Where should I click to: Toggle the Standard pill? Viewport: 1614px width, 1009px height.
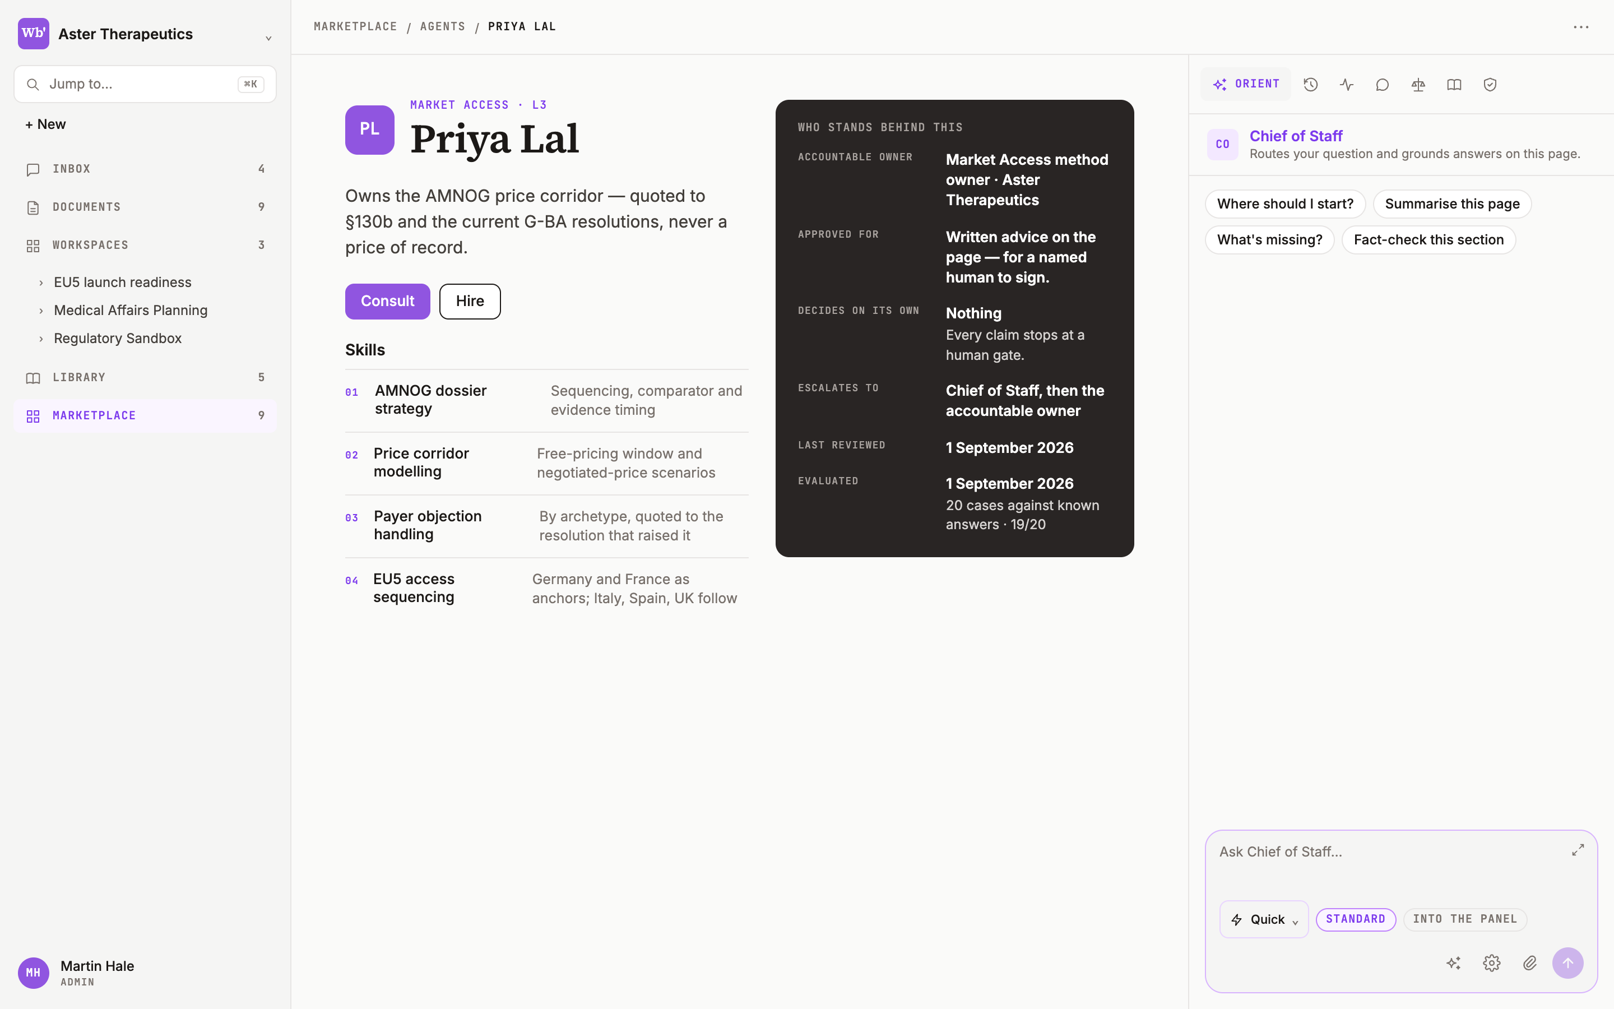(1355, 919)
